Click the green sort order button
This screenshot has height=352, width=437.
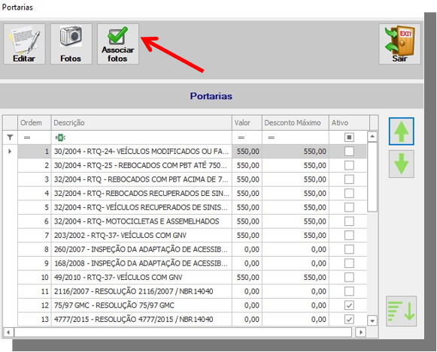pyautogui.click(x=402, y=311)
